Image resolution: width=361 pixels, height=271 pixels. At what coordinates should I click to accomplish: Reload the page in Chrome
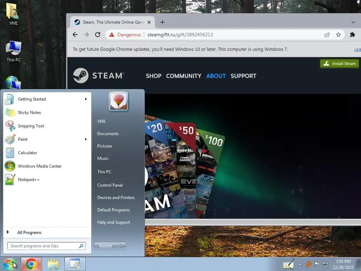(98, 35)
